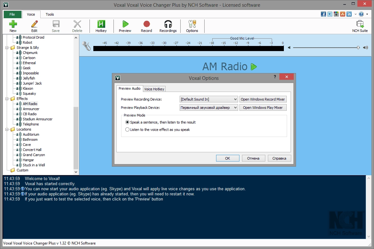This screenshot has width=374, height=249.
Task: Collapse the Locations folder
Action: (x=7, y=129)
